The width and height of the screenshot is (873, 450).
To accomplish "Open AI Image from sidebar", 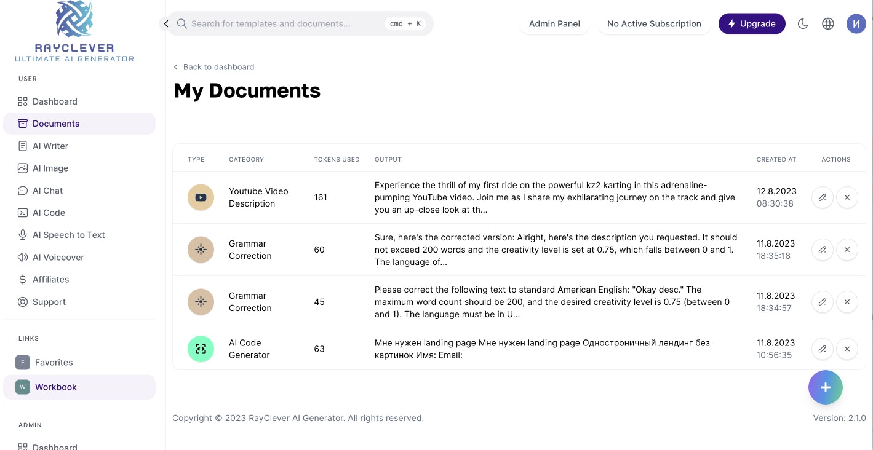I will (x=79, y=168).
